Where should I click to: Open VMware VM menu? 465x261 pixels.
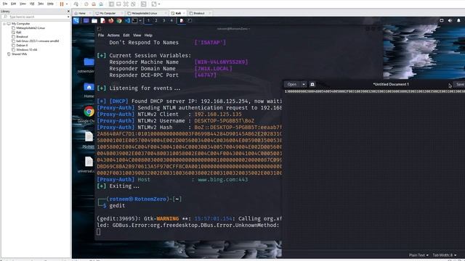tap(32, 4)
